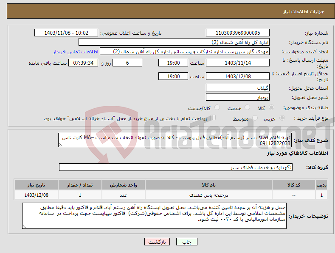Click the resize handle of buyer notes box
This screenshot has width=335, height=253.
coord(25,227)
